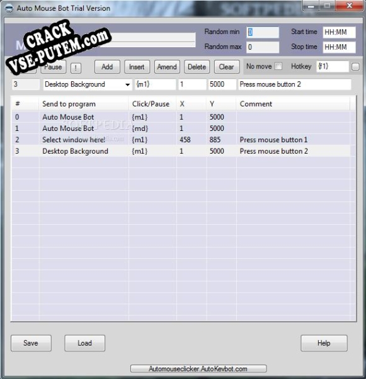Click the Add button
Screen dimensions: 366x379
pyautogui.click(x=107, y=67)
